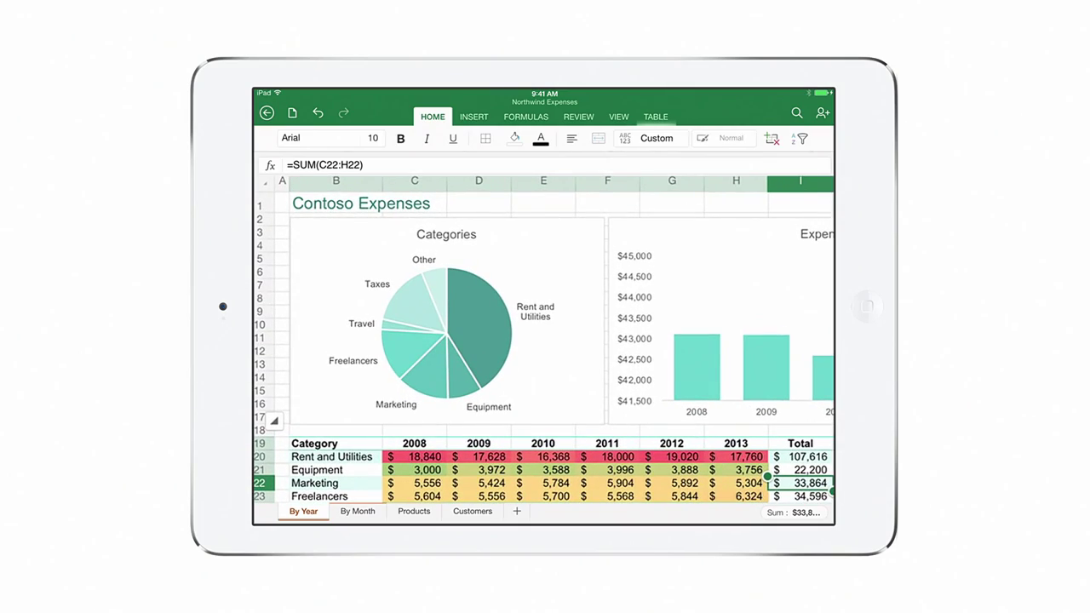Open the FORMULAS ribbon tab
Image resolution: width=1090 pixels, height=613 pixels.
click(526, 117)
